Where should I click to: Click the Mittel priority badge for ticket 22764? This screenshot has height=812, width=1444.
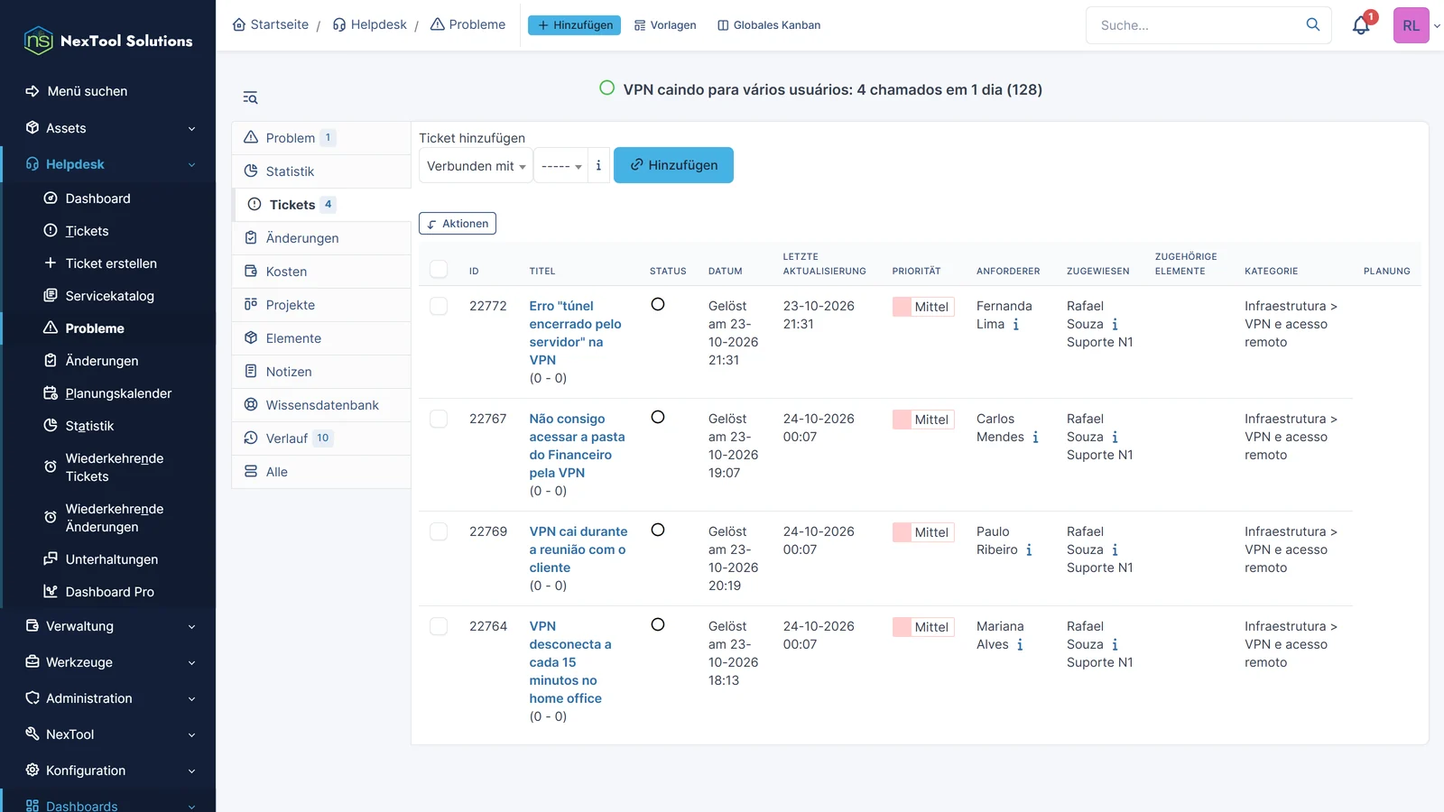[923, 627]
